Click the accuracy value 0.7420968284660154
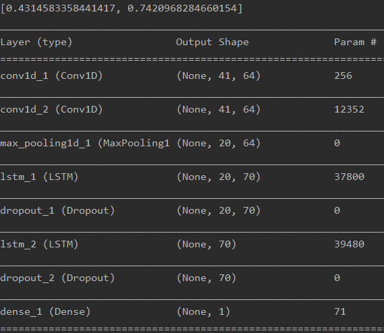 [182, 9]
